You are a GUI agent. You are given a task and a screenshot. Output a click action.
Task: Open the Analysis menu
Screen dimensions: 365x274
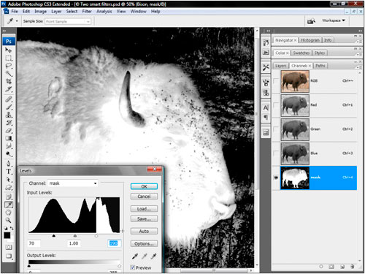[104, 12]
